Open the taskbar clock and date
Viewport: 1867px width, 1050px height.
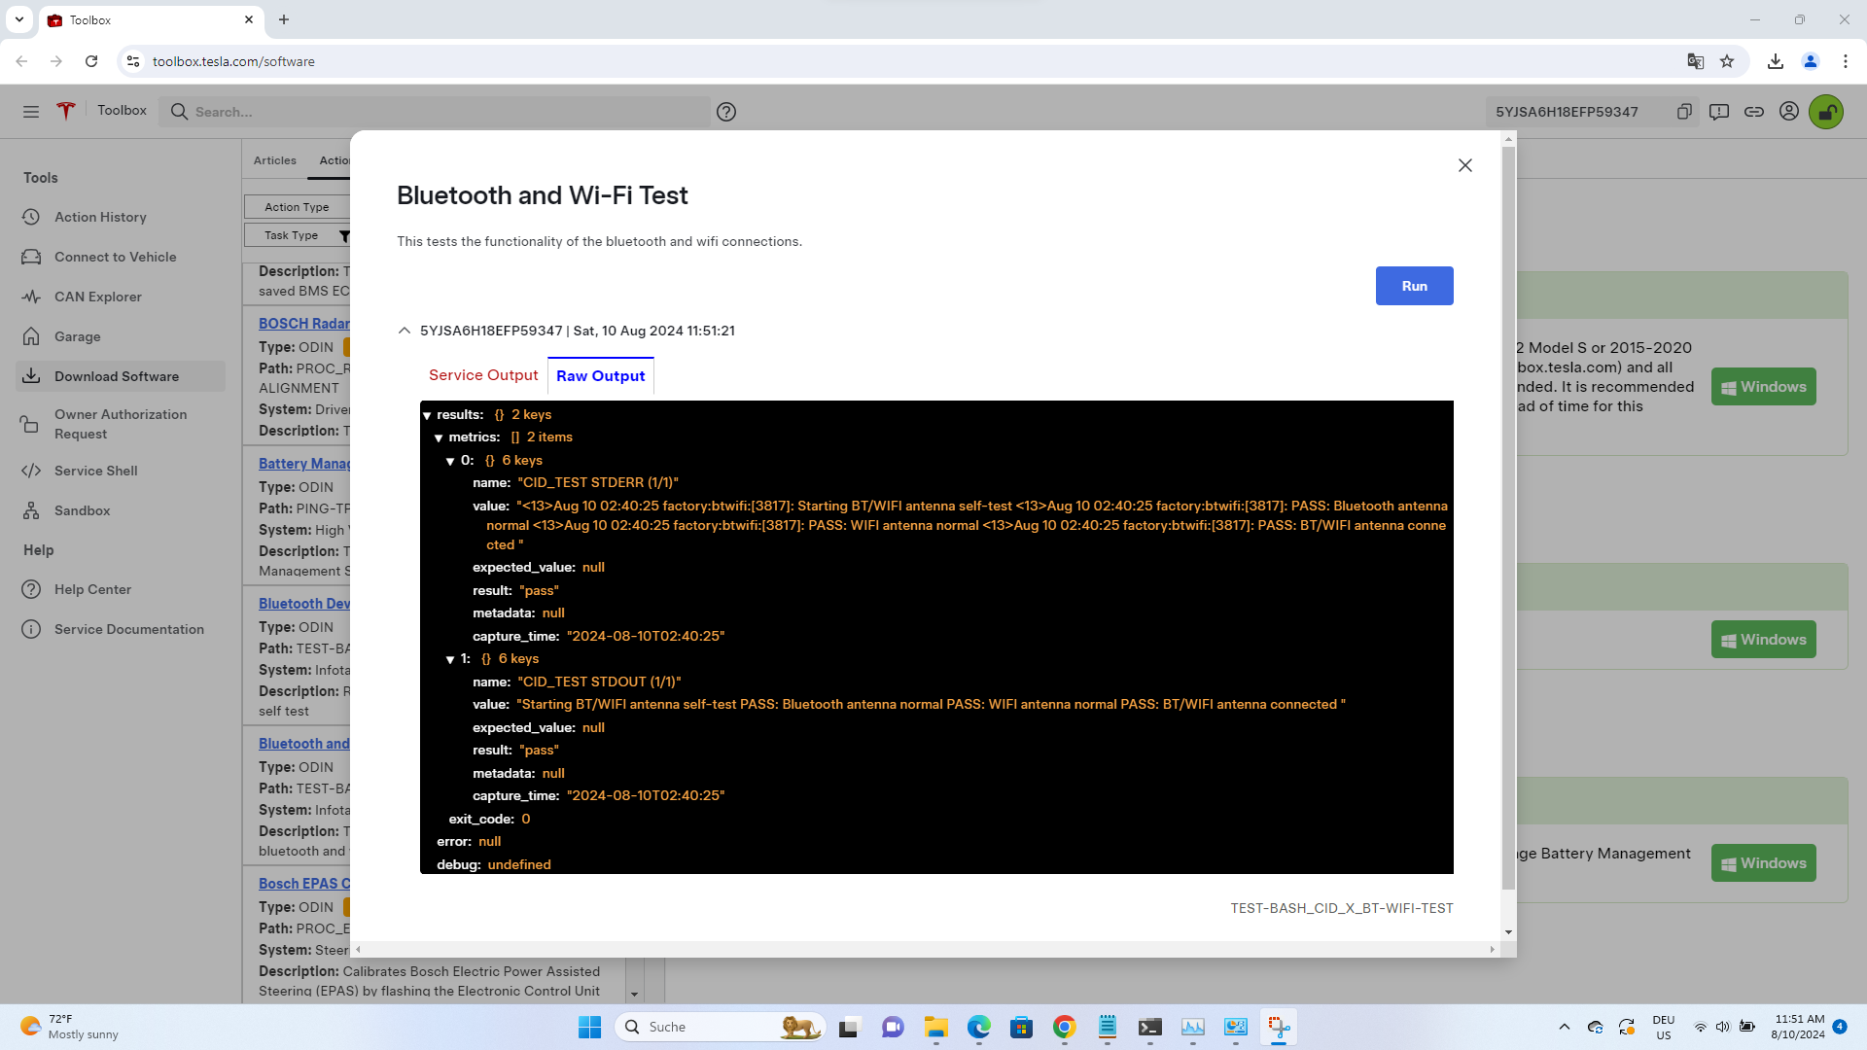pos(1799,1027)
